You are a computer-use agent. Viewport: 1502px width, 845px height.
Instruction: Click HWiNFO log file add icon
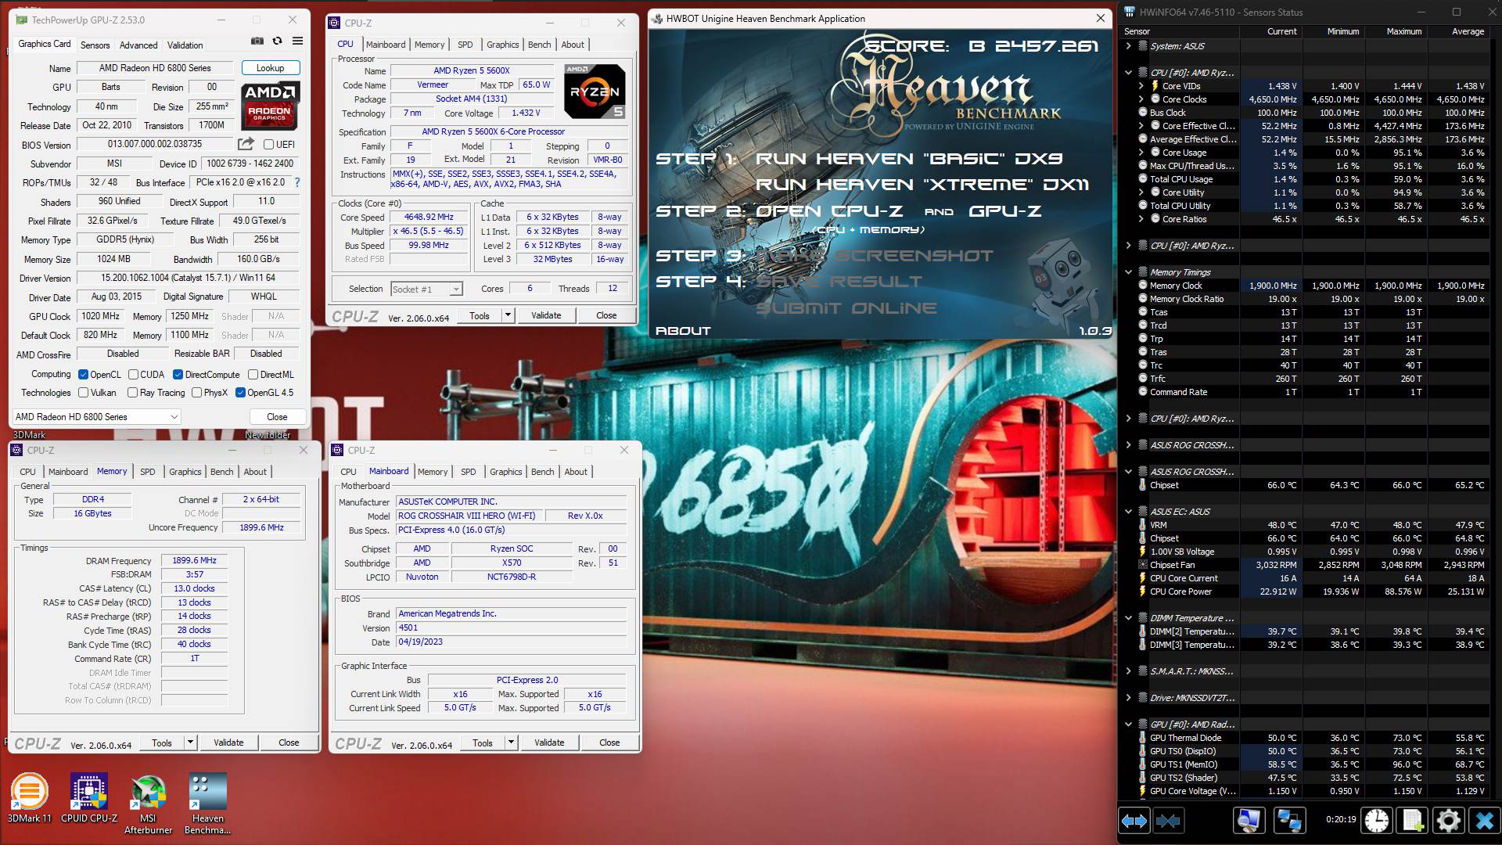(1413, 821)
